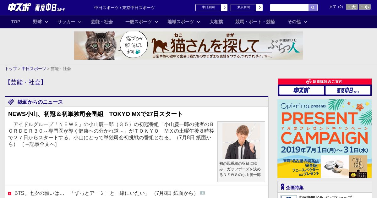The image size is (377, 198).
Task: Click the 新聞購読のご案内 header bar
Action: (325, 82)
